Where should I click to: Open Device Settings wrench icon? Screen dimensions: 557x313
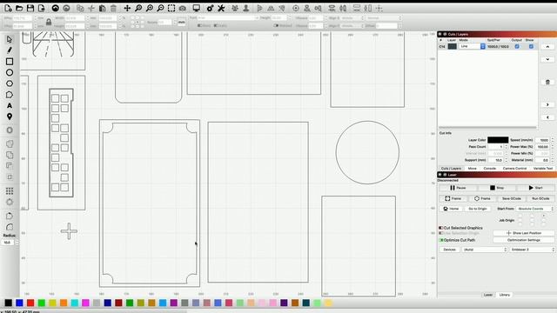(221, 8)
